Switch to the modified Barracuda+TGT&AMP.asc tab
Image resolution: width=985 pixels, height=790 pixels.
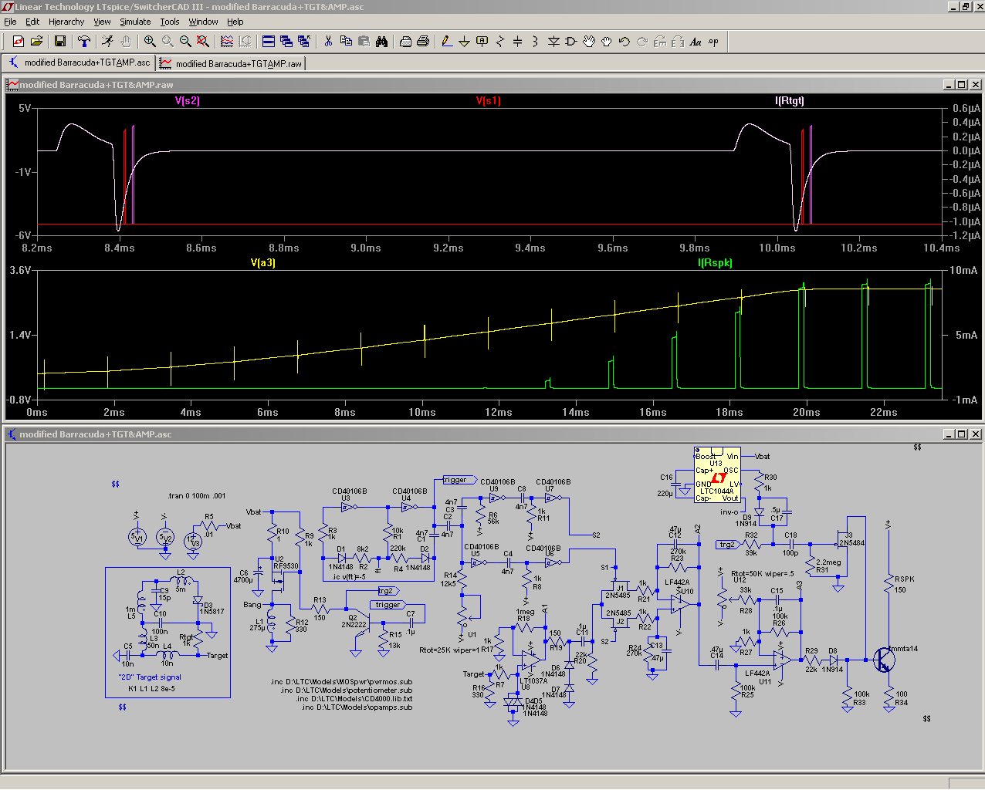[x=80, y=62]
